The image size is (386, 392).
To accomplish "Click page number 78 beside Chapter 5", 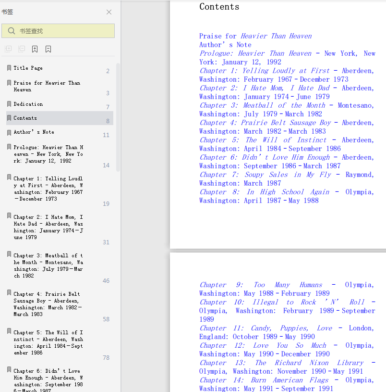I will [x=106, y=358].
